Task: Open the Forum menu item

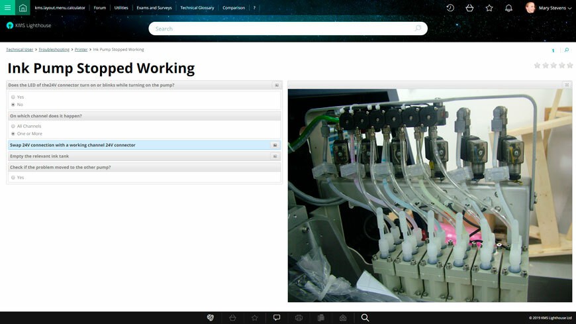Action: point(99,8)
